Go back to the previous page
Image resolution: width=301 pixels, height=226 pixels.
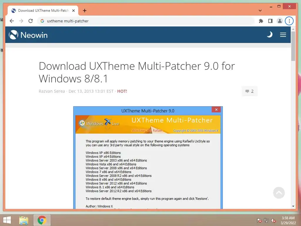point(12,21)
